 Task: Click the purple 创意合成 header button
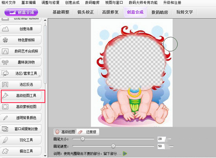pos(21,12)
